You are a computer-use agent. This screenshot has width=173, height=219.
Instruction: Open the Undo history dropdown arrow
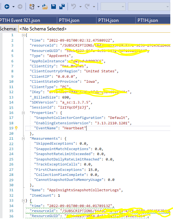(x=81, y=7)
